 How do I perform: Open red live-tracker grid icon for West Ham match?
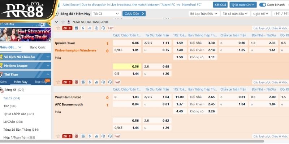tap(77, 82)
